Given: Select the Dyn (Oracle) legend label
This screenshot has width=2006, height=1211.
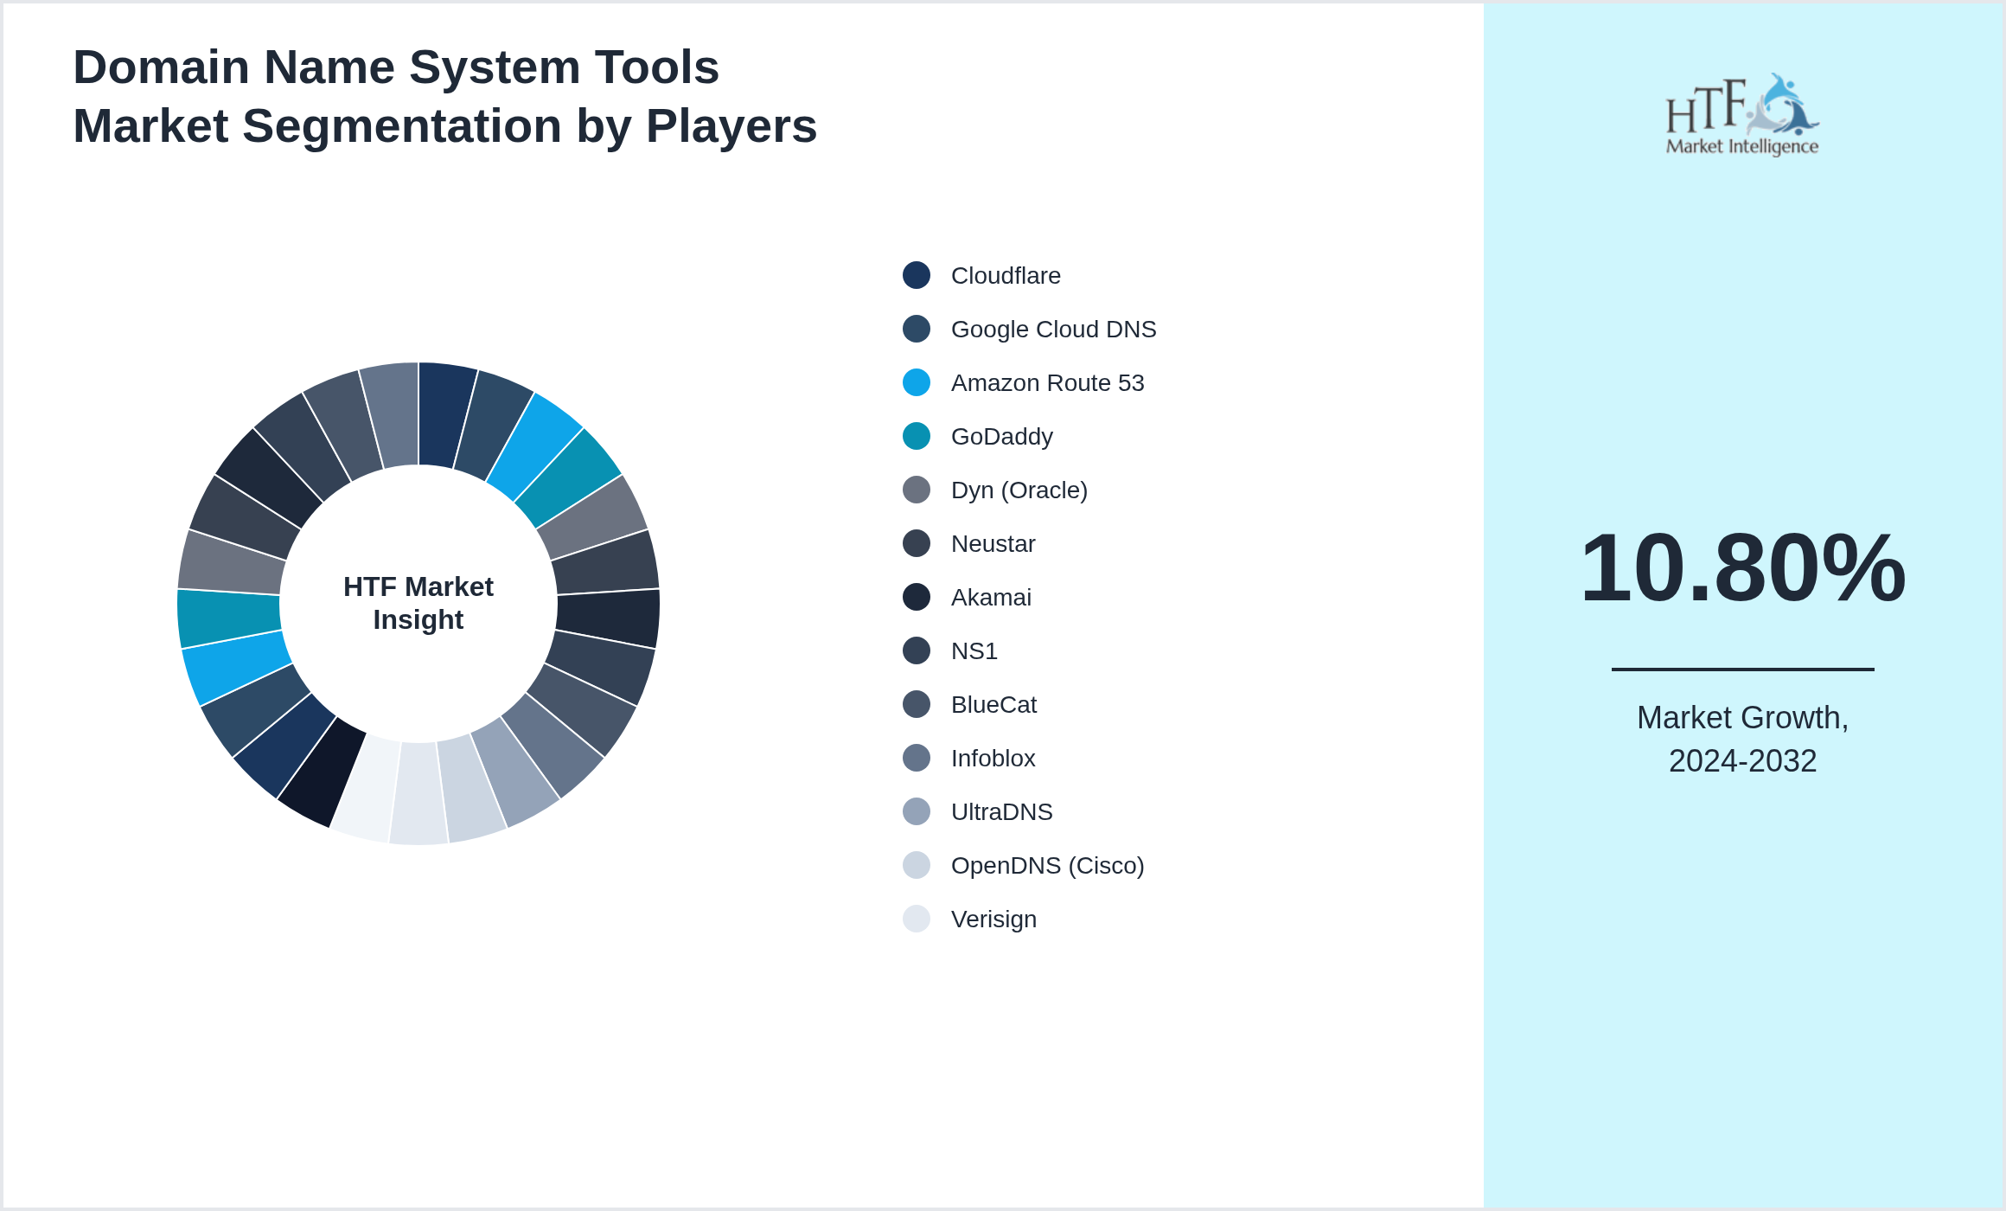Looking at the screenshot, I should click(1019, 490).
